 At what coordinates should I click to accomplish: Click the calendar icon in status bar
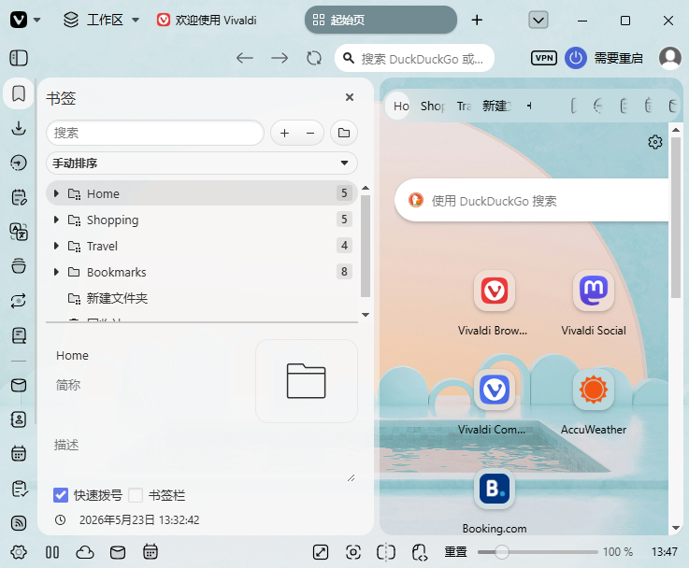pos(151,552)
